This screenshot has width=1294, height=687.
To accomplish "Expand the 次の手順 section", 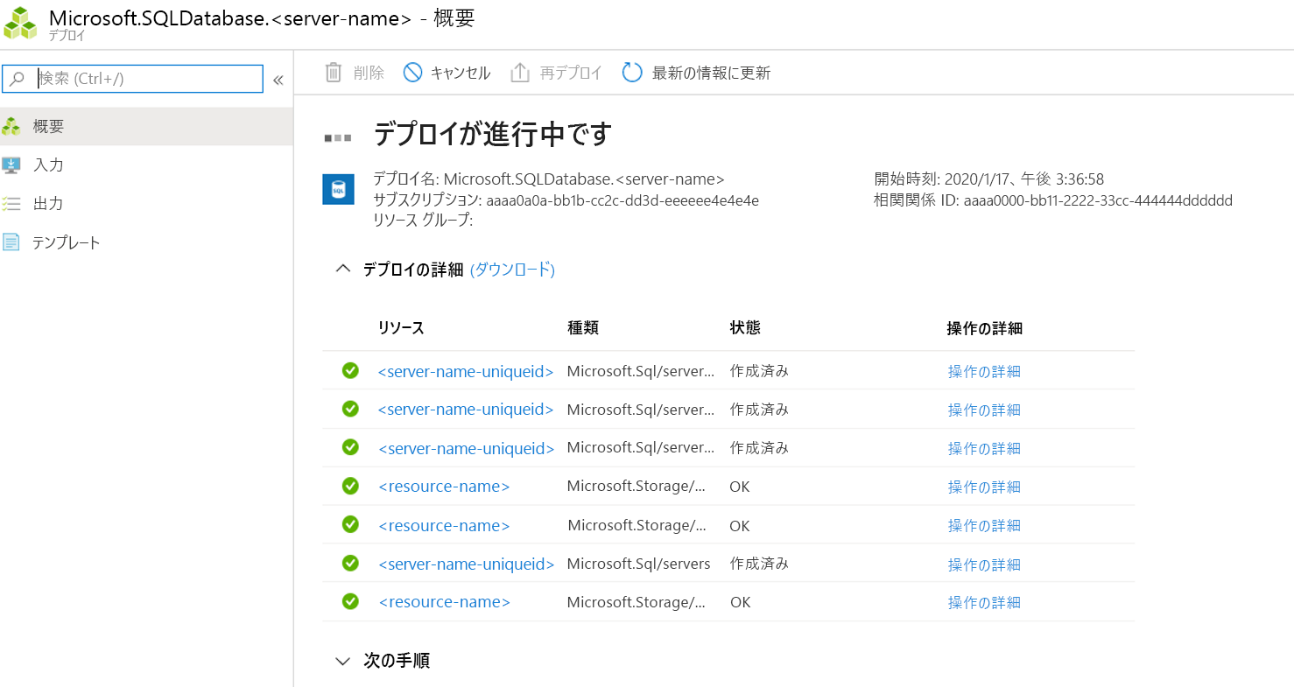I will [343, 661].
